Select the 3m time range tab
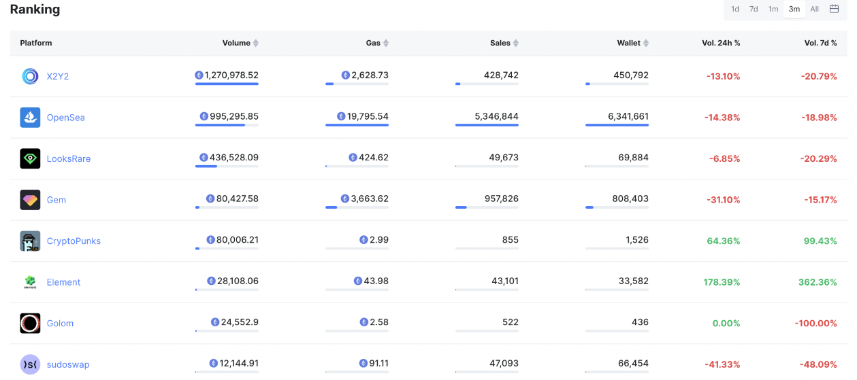Viewport: 857px width, 380px height. pyautogui.click(x=794, y=9)
